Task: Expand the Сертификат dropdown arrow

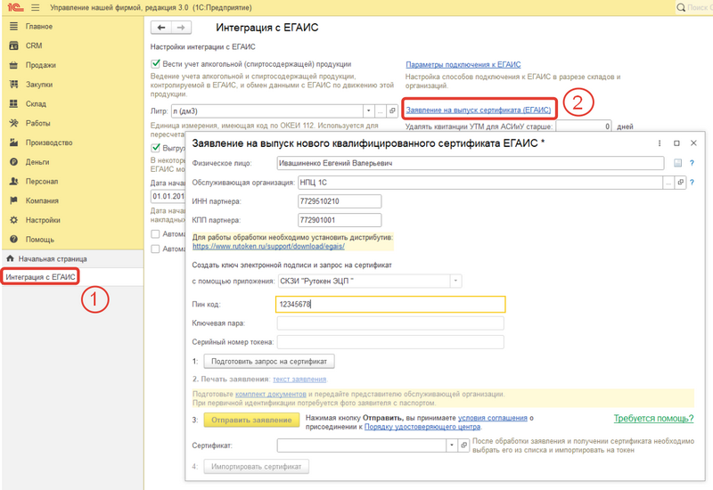Action: (452, 445)
